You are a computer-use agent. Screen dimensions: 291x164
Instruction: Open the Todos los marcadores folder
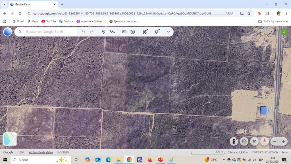pos(272,21)
